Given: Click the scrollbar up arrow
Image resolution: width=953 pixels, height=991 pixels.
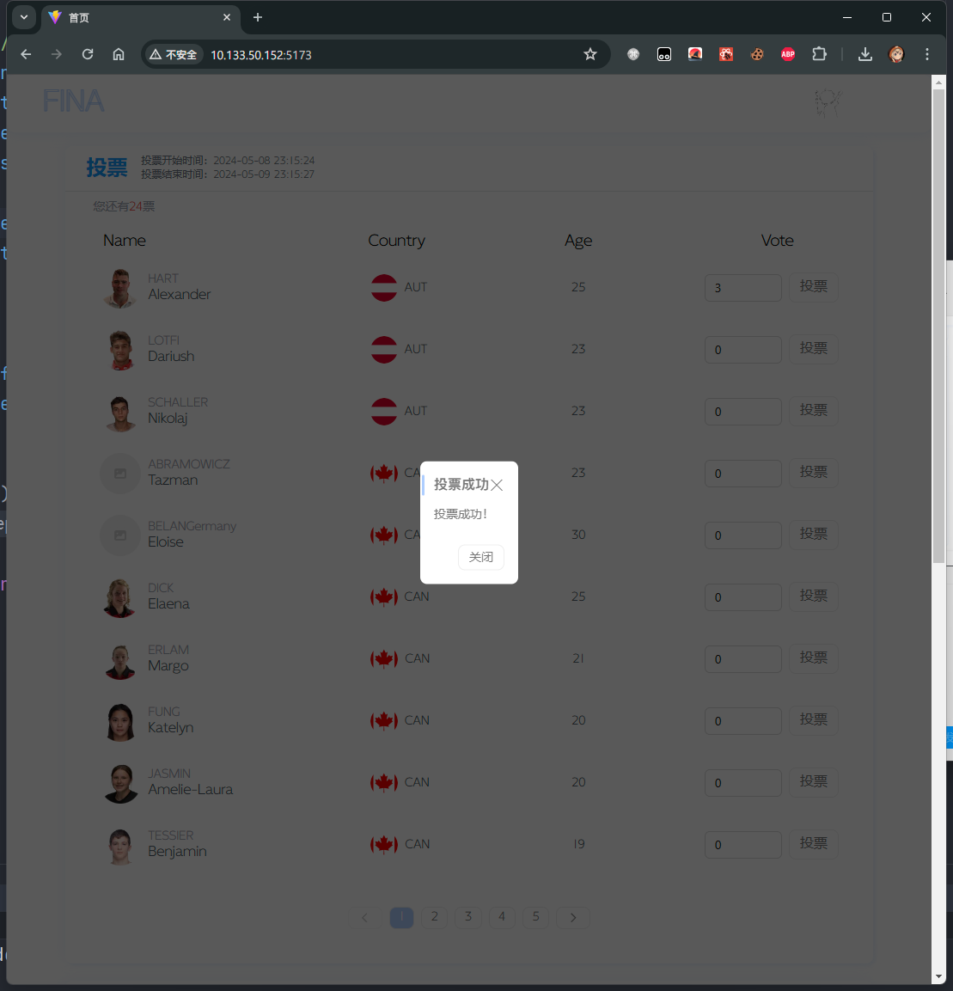Looking at the screenshot, I should [938, 83].
